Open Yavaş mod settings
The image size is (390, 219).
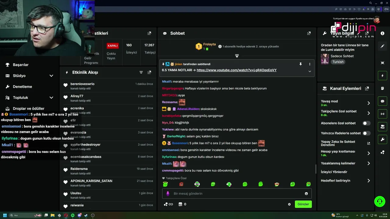pyautogui.click(x=346, y=103)
